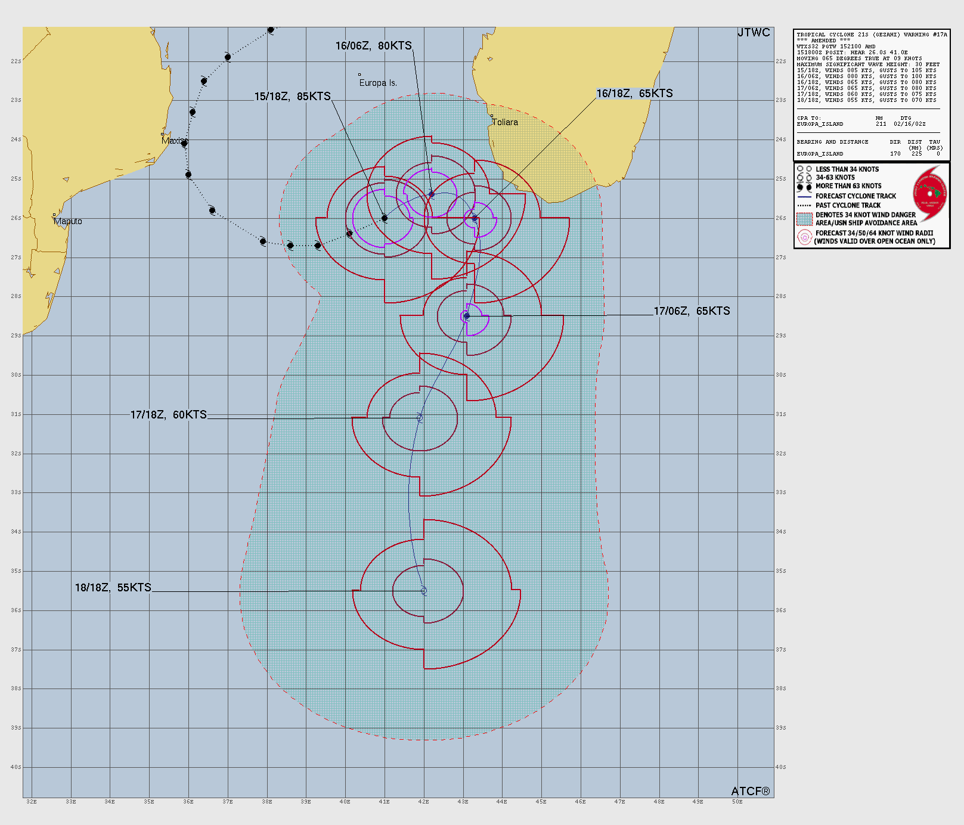The height and width of the screenshot is (825, 964).
Task: Click the Toliara city label
Action: pyautogui.click(x=505, y=122)
